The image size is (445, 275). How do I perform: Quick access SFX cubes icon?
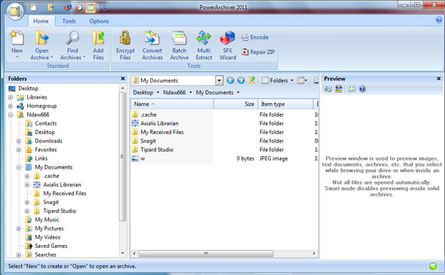(x=68, y=8)
